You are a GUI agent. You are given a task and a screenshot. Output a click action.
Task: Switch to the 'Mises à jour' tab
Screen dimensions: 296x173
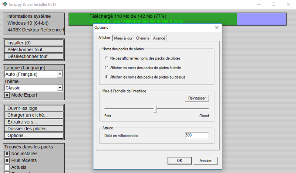click(x=123, y=38)
